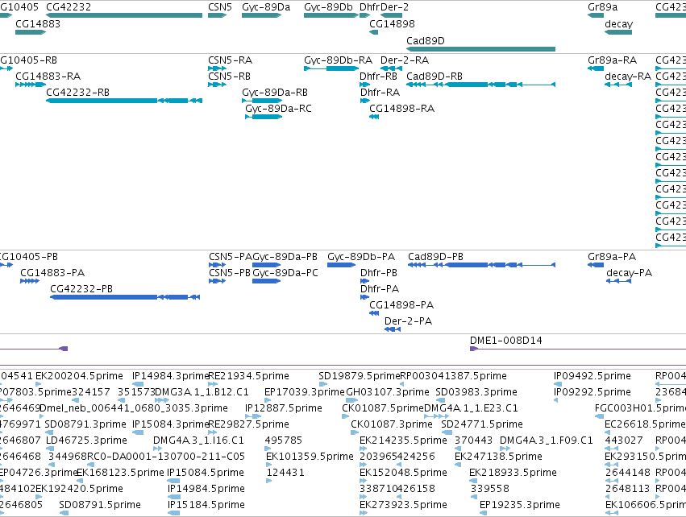Select EST EK247138.5prime
The image size is (686, 517).
[498, 457]
